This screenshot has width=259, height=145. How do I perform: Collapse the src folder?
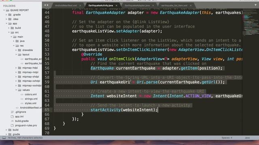(x=9, y=32)
